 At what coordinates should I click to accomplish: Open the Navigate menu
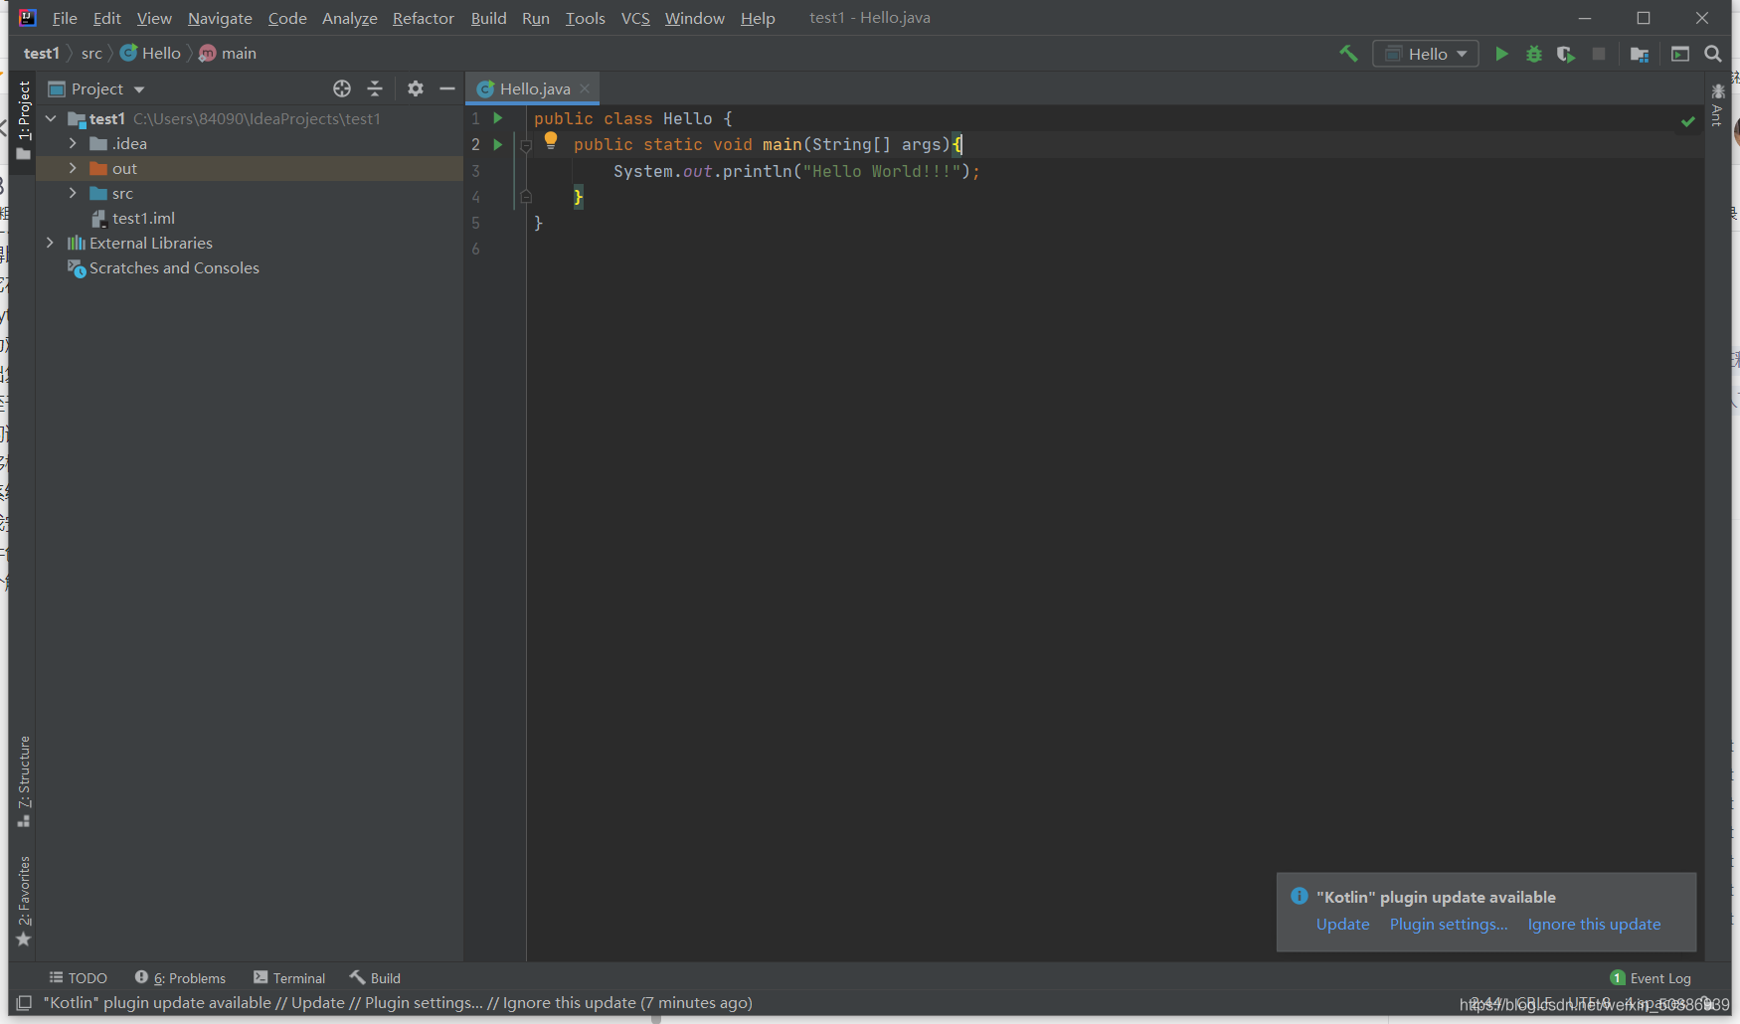[x=220, y=18]
